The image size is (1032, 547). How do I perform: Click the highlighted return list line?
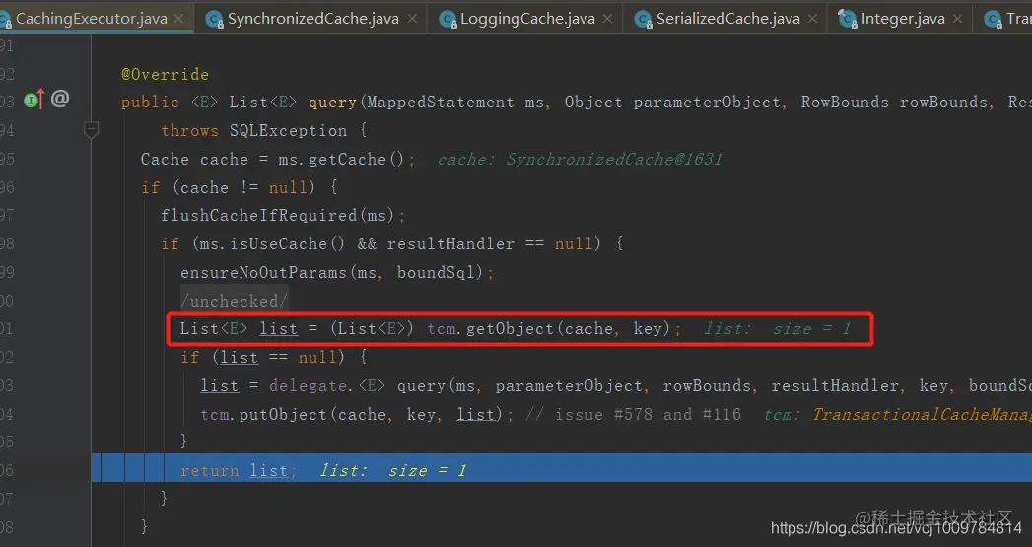tap(562, 470)
